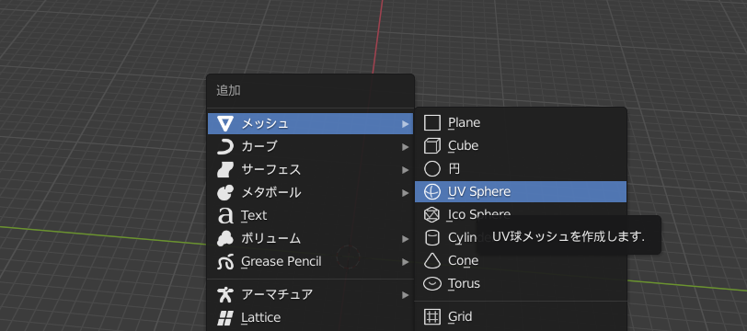Click the metaball icon beside メタボール
This screenshot has height=331, width=747.
(x=224, y=192)
